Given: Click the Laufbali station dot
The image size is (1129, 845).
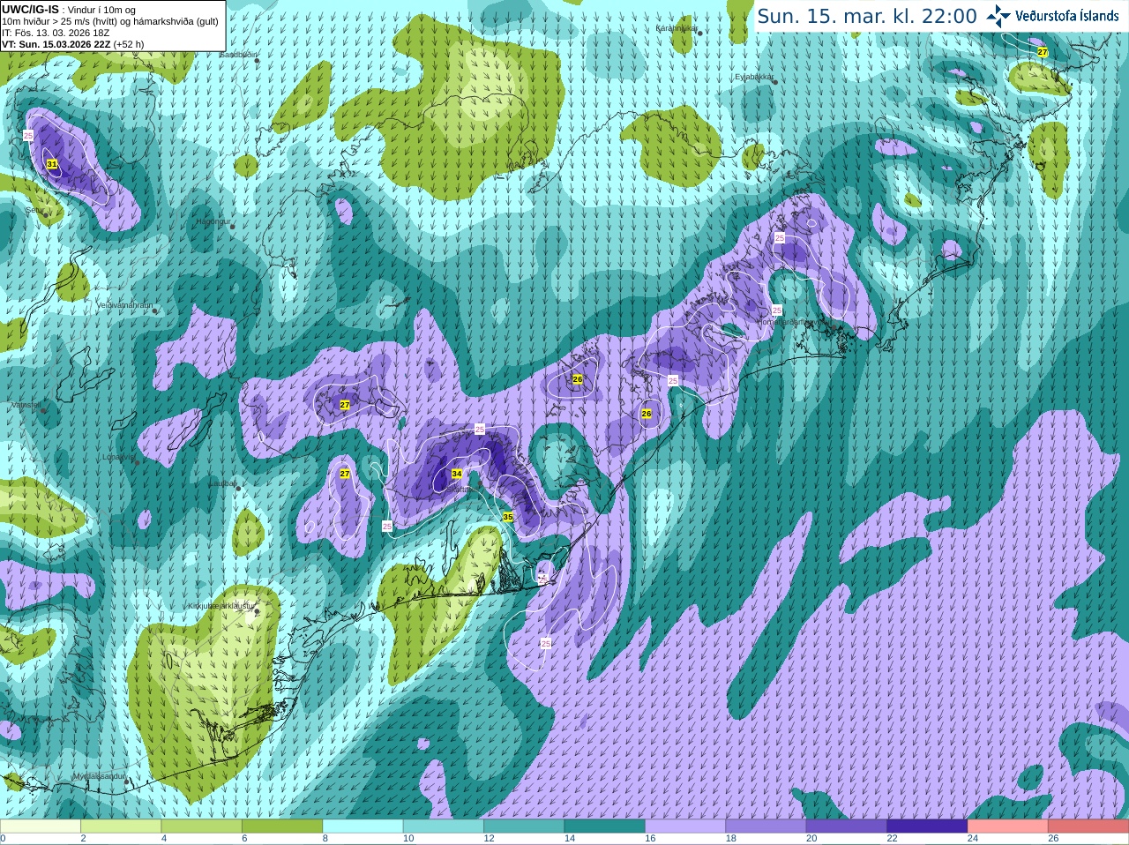Looking at the screenshot, I should [239, 488].
